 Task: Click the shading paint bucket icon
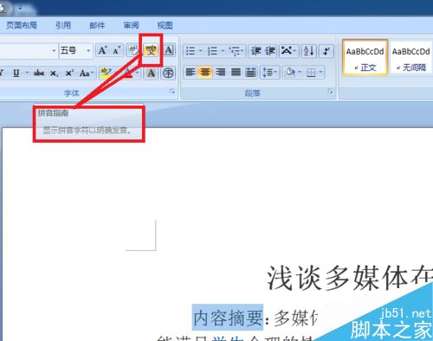point(289,72)
